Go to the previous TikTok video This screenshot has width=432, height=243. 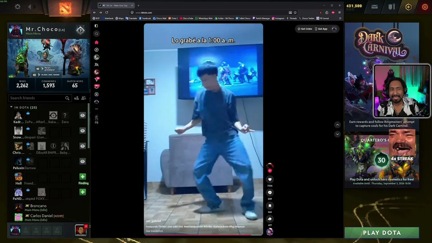[337, 125]
